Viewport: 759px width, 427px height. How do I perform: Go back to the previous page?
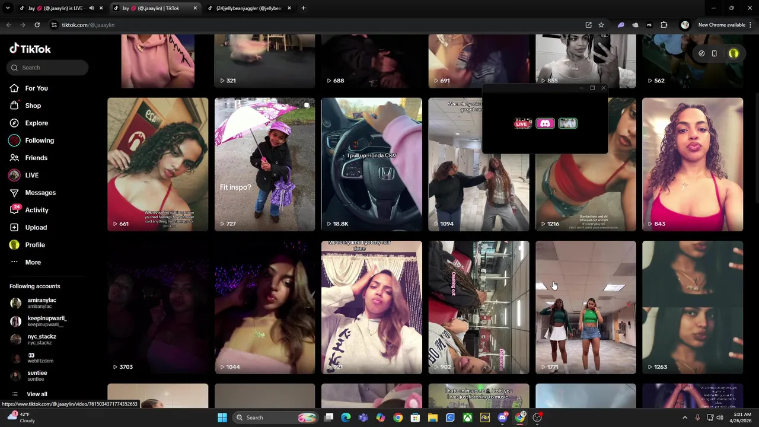point(8,25)
